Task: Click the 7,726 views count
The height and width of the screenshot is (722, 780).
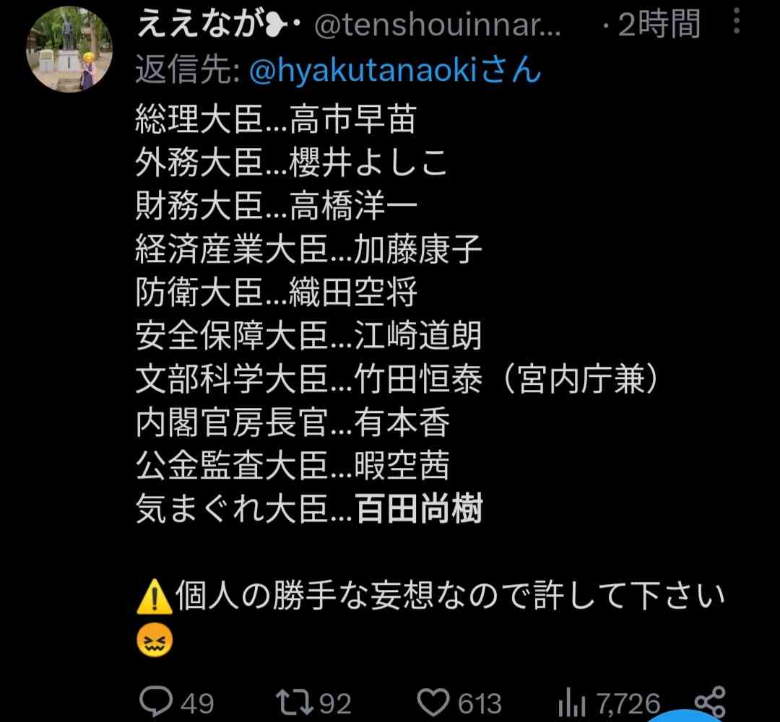Action: (628, 704)
